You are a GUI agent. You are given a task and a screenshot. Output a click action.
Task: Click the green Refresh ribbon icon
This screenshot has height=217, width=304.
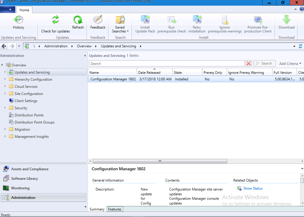[78, 20]
